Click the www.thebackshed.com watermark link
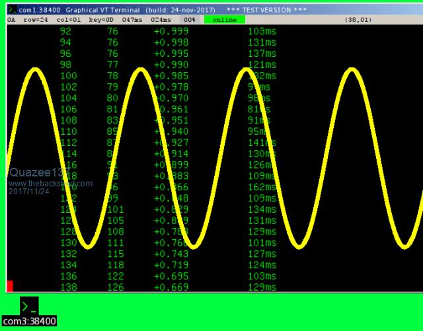Screen dimensions: 423x331 point(50,184)
